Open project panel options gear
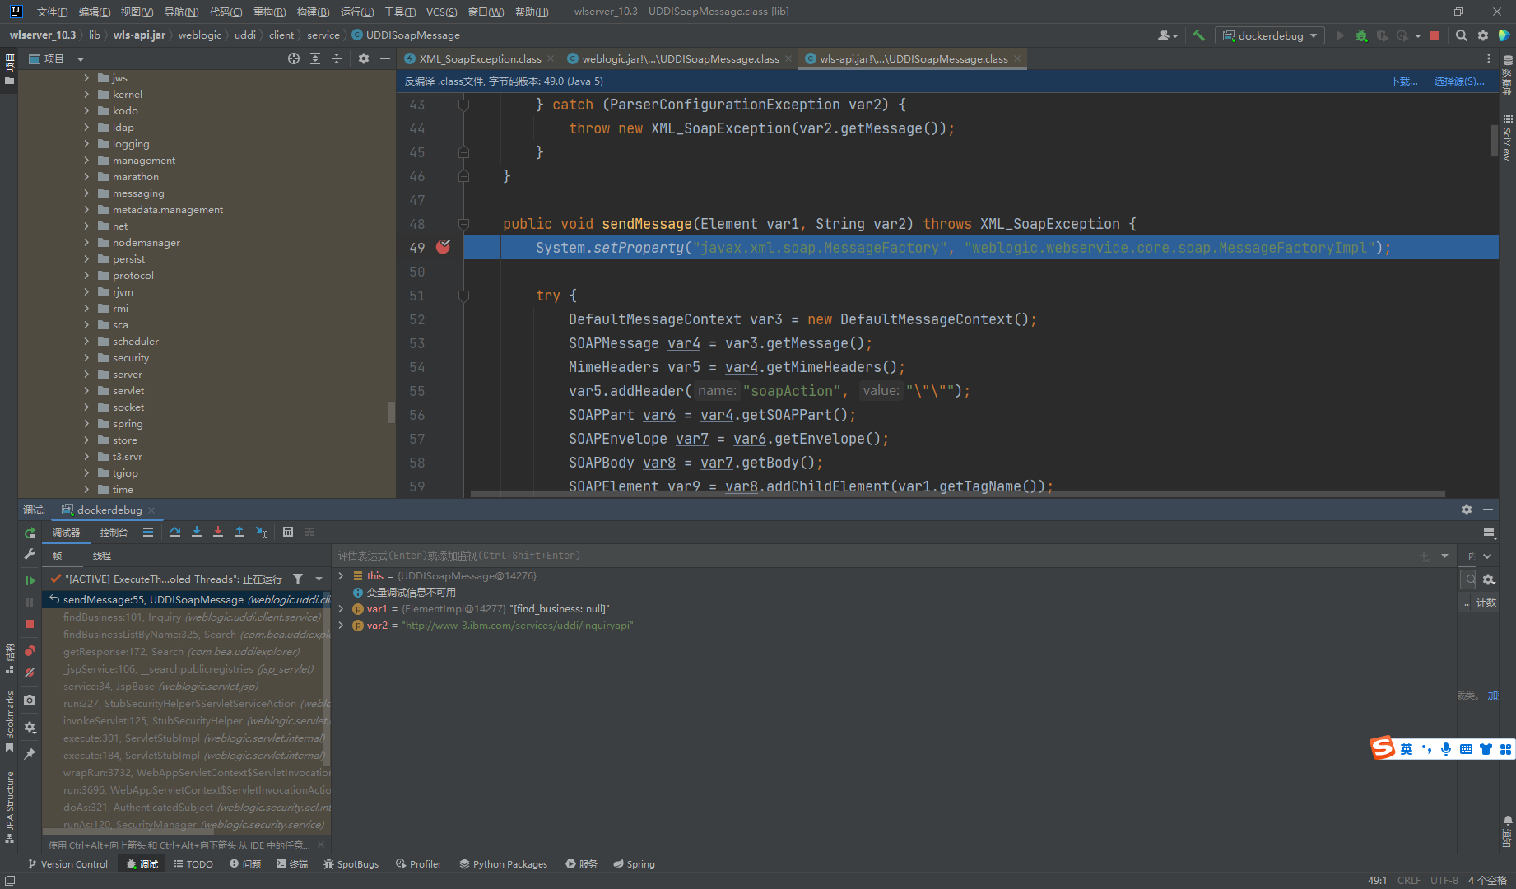 click(364, 58)
